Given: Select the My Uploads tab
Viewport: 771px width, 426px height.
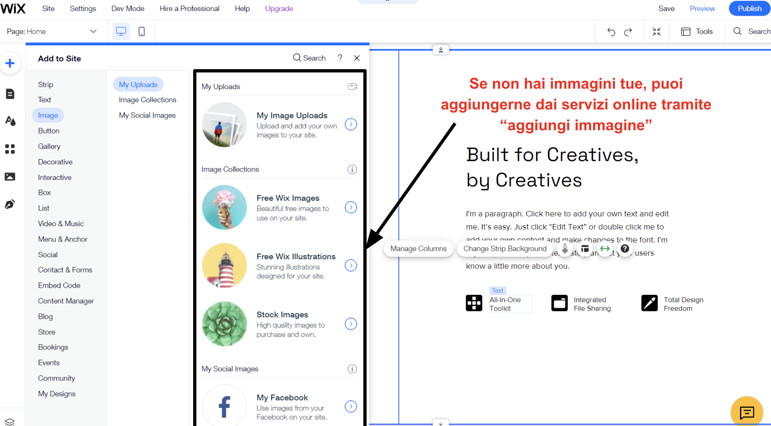Looking at the screenshot, I should click(138, 84).
